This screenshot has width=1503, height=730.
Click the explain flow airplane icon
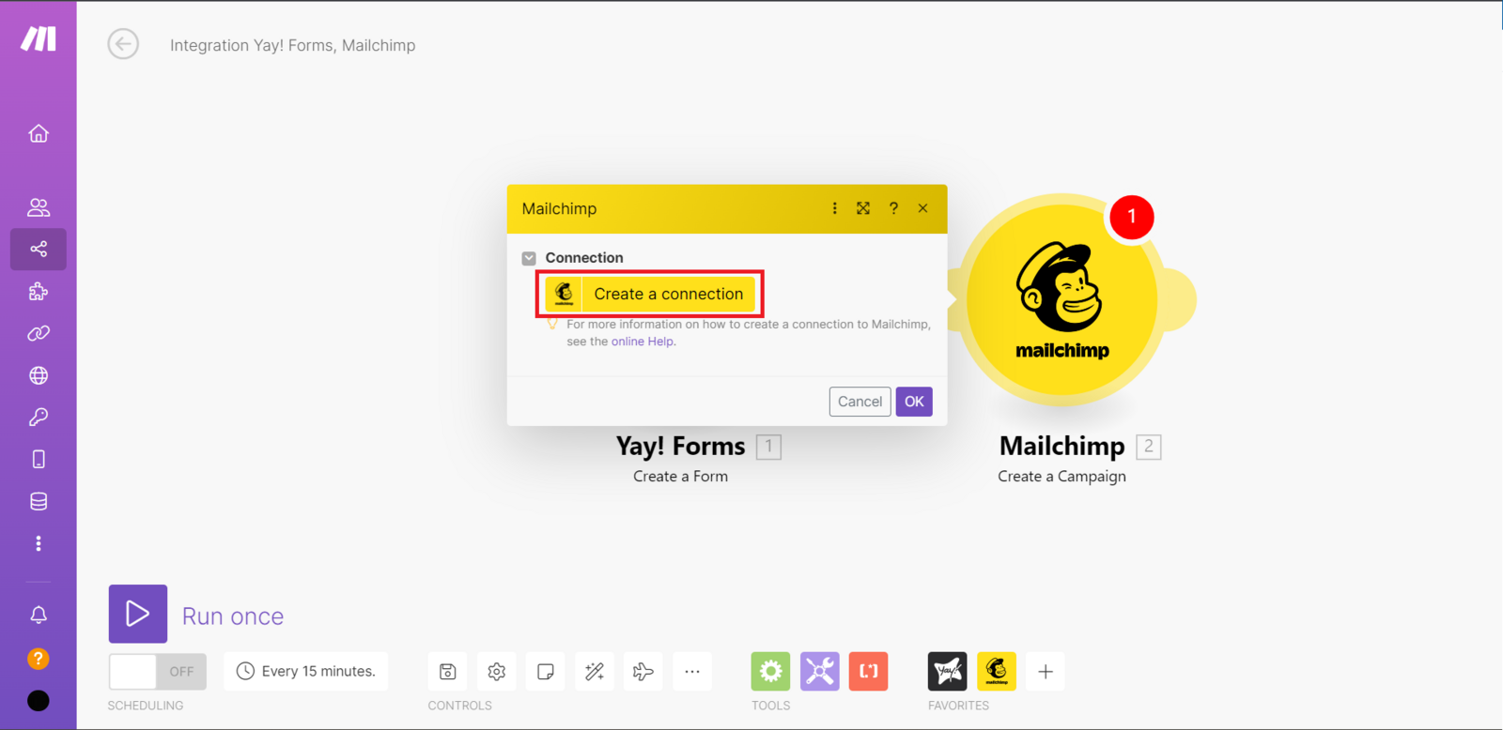(x=643, y=671)
